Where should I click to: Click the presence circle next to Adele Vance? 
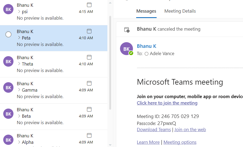146,54
